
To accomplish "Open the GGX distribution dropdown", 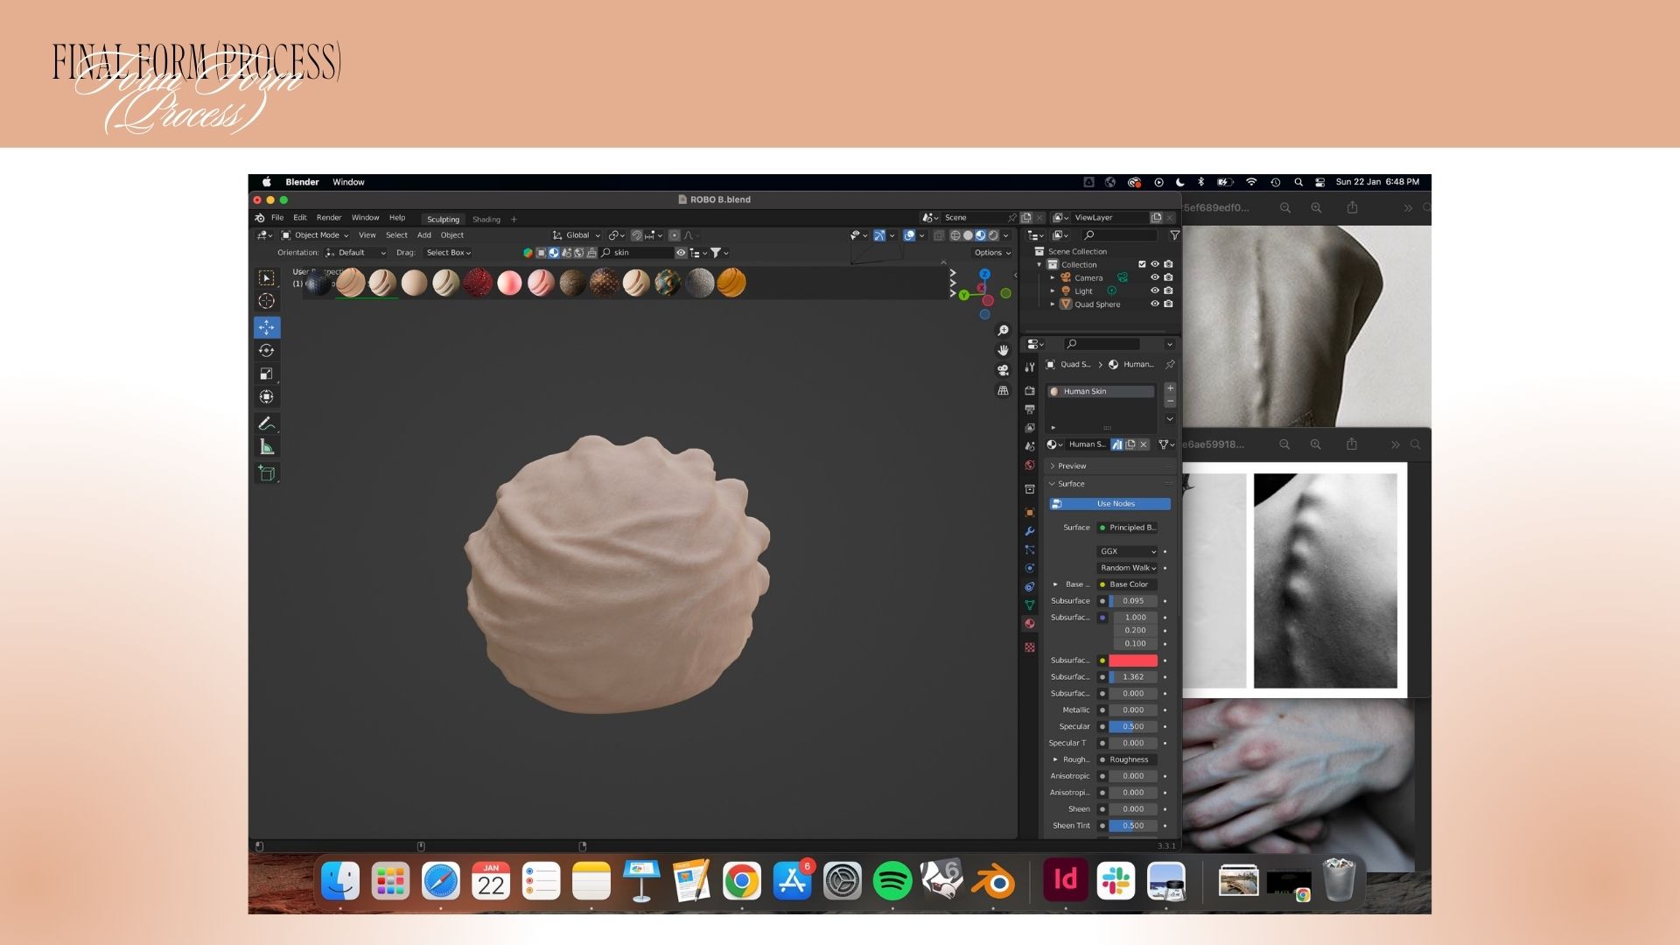I will [x=1128, y=551].
